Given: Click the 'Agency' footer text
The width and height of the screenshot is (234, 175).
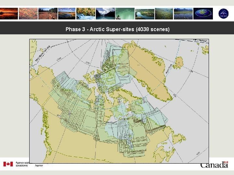Looking at the screenshot, I should 39,165.
